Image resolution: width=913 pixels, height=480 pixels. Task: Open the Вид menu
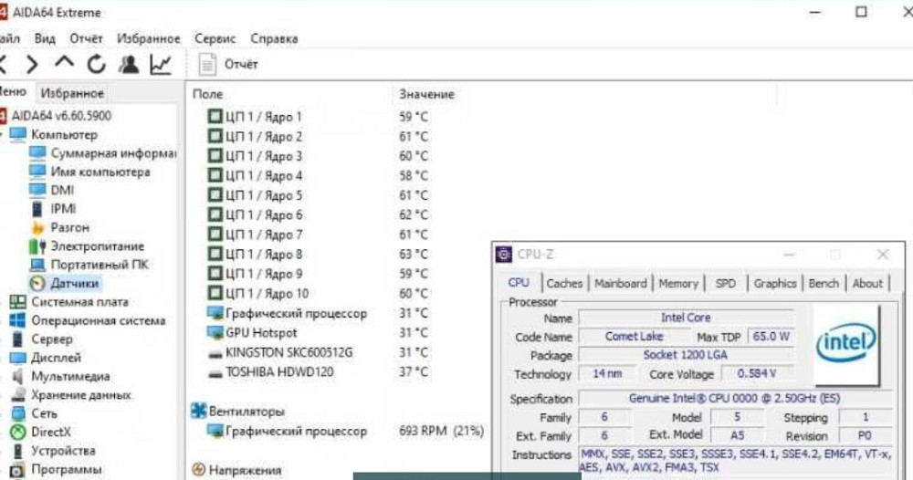tap(44, 39)
